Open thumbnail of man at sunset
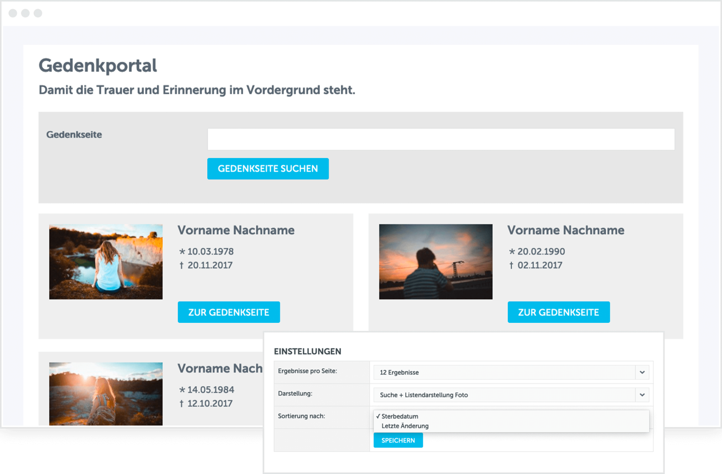 click(x=435, y=262)
